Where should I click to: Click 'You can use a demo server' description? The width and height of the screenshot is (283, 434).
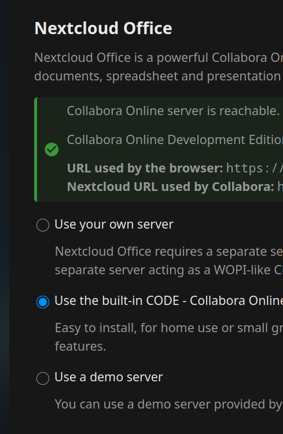pos(169,404)
